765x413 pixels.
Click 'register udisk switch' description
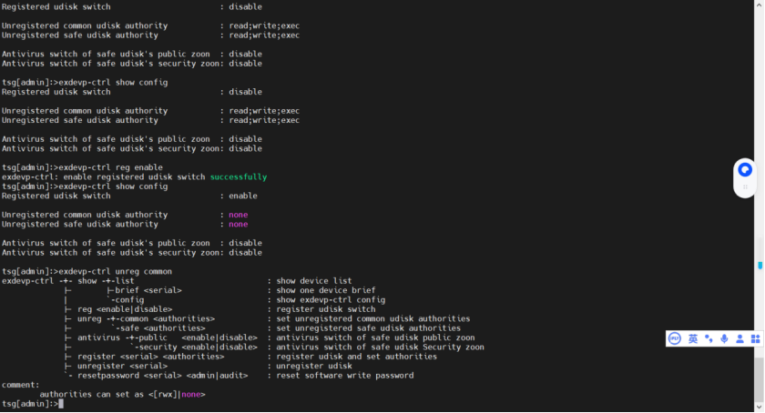[326, 309]
